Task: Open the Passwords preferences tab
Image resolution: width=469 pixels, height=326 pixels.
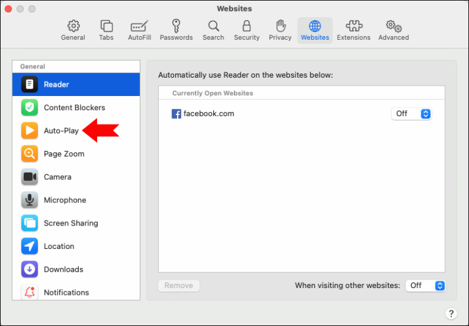Action: click(176, 30)
